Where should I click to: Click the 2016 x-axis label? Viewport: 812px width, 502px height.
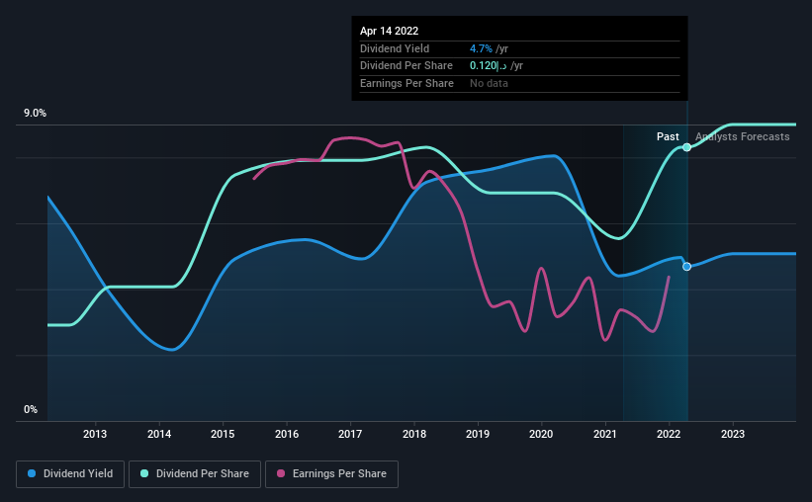pos(287,434)
